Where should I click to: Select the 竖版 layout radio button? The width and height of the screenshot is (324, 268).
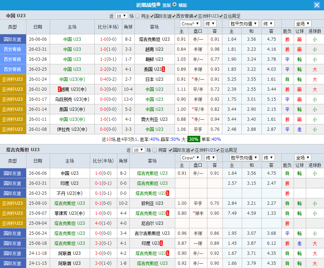click(158, 4)
